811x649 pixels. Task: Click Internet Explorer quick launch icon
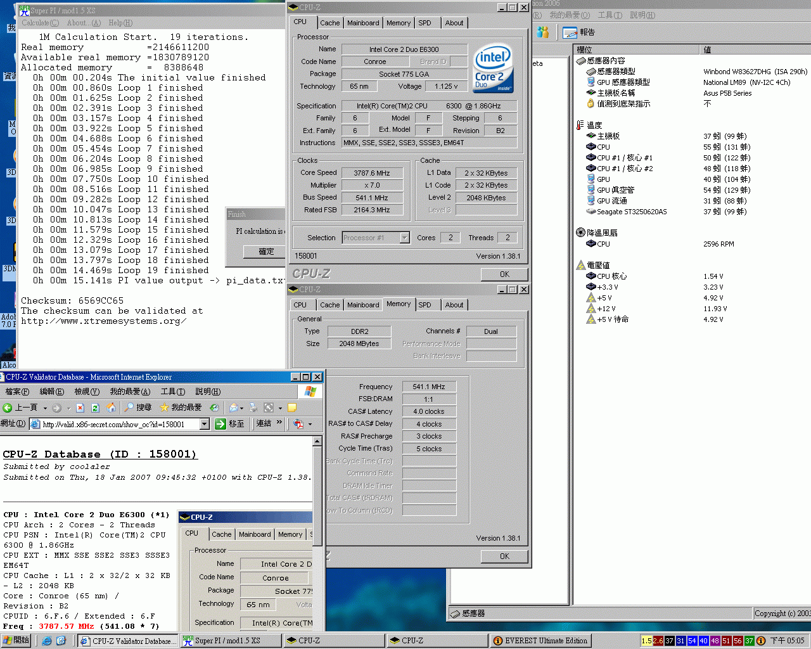click(47, 641)
